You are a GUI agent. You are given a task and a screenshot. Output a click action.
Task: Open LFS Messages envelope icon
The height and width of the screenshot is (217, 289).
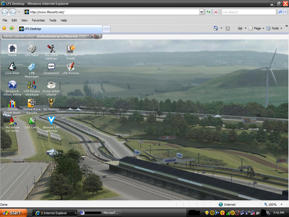32,70
